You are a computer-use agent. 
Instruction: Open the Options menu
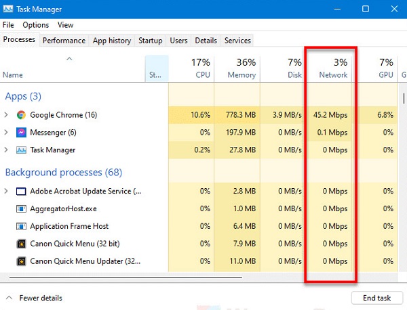click(x=36, y=25)
